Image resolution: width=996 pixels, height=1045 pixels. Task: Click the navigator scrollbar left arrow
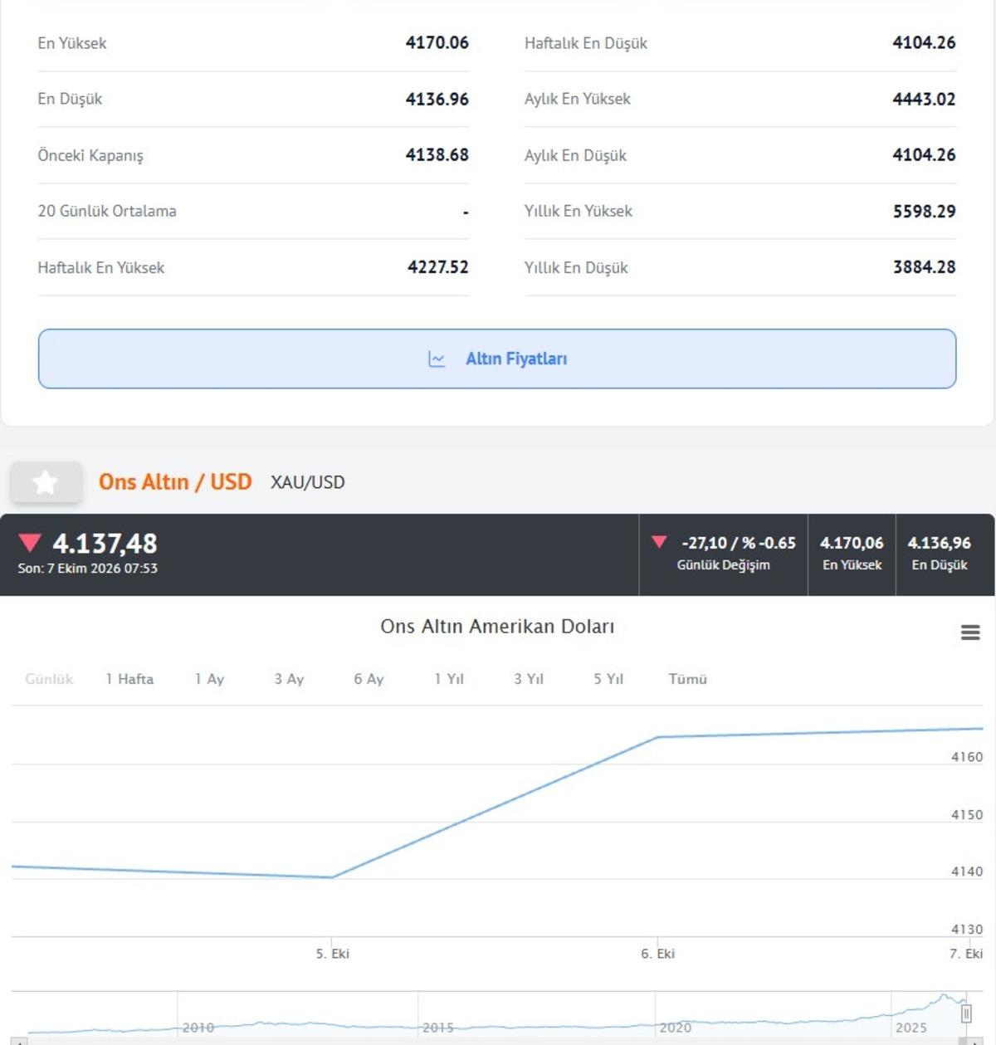tap(20, 1041)
